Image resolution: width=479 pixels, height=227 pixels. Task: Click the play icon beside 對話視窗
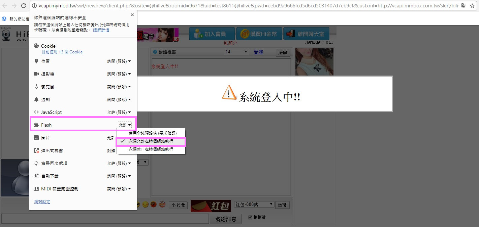click(x=155, y=52)
